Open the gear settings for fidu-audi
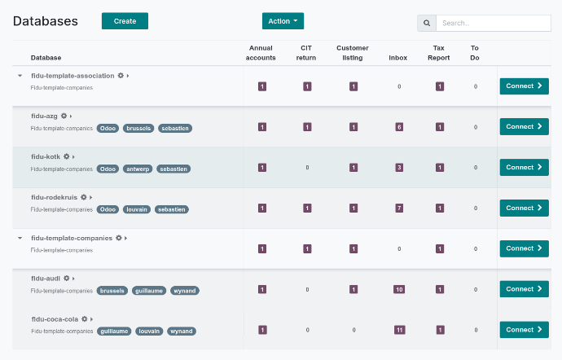Image resolution: width=562 pixels, height=360 pixels. point(65,279)
